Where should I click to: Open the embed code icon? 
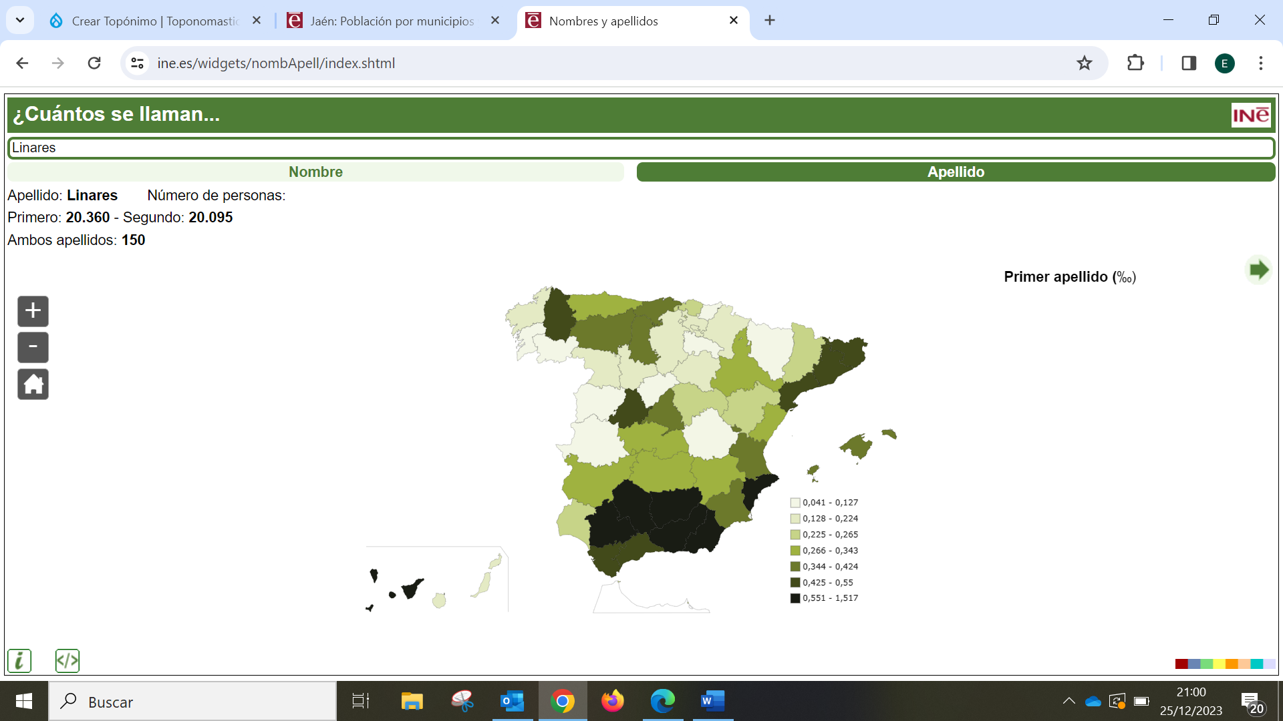67,660
